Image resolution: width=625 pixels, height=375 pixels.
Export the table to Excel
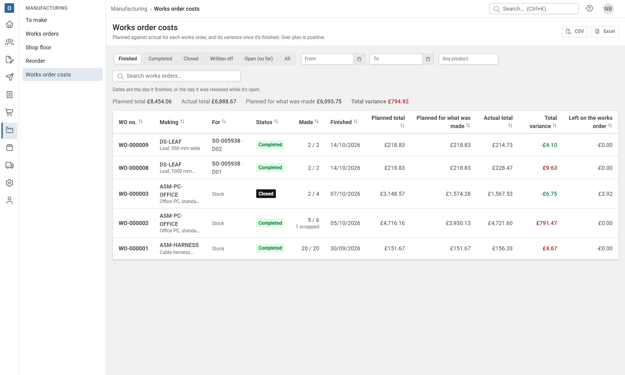point(604,31)
